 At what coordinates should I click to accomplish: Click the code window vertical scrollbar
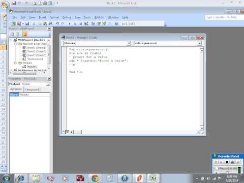tap(202, 89)
